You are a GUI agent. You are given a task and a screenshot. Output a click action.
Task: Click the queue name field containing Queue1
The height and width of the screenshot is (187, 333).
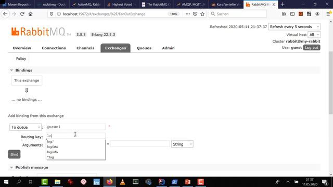75,127
